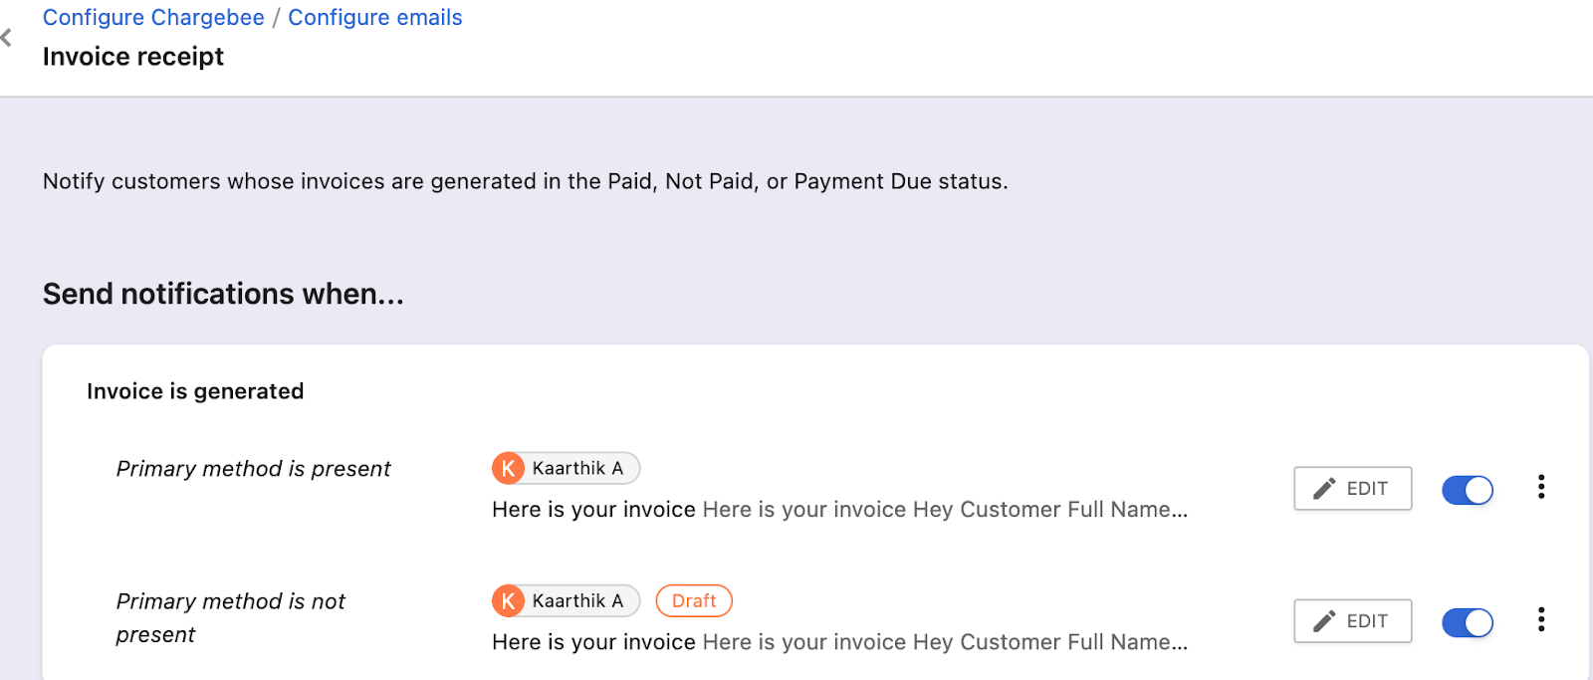The image size is (1593, 680).
Task: Go to the Configure emails breadcrumb
Action: 374,18
